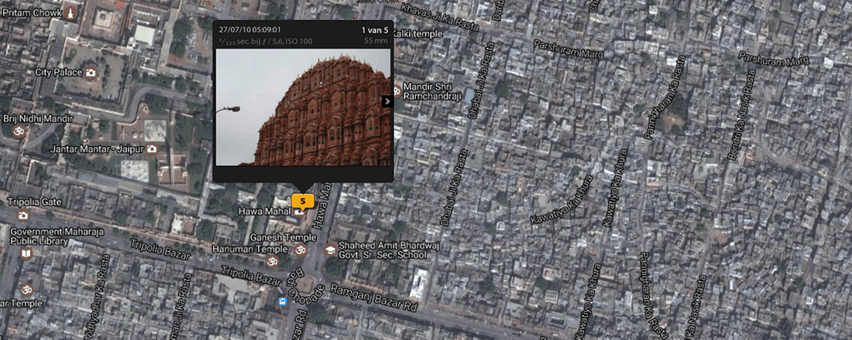Select the Mandir Shri Ramchandraji temple icon
This screenshot has width=852, height=340.
pyautogui.click(x=397, y=89)
